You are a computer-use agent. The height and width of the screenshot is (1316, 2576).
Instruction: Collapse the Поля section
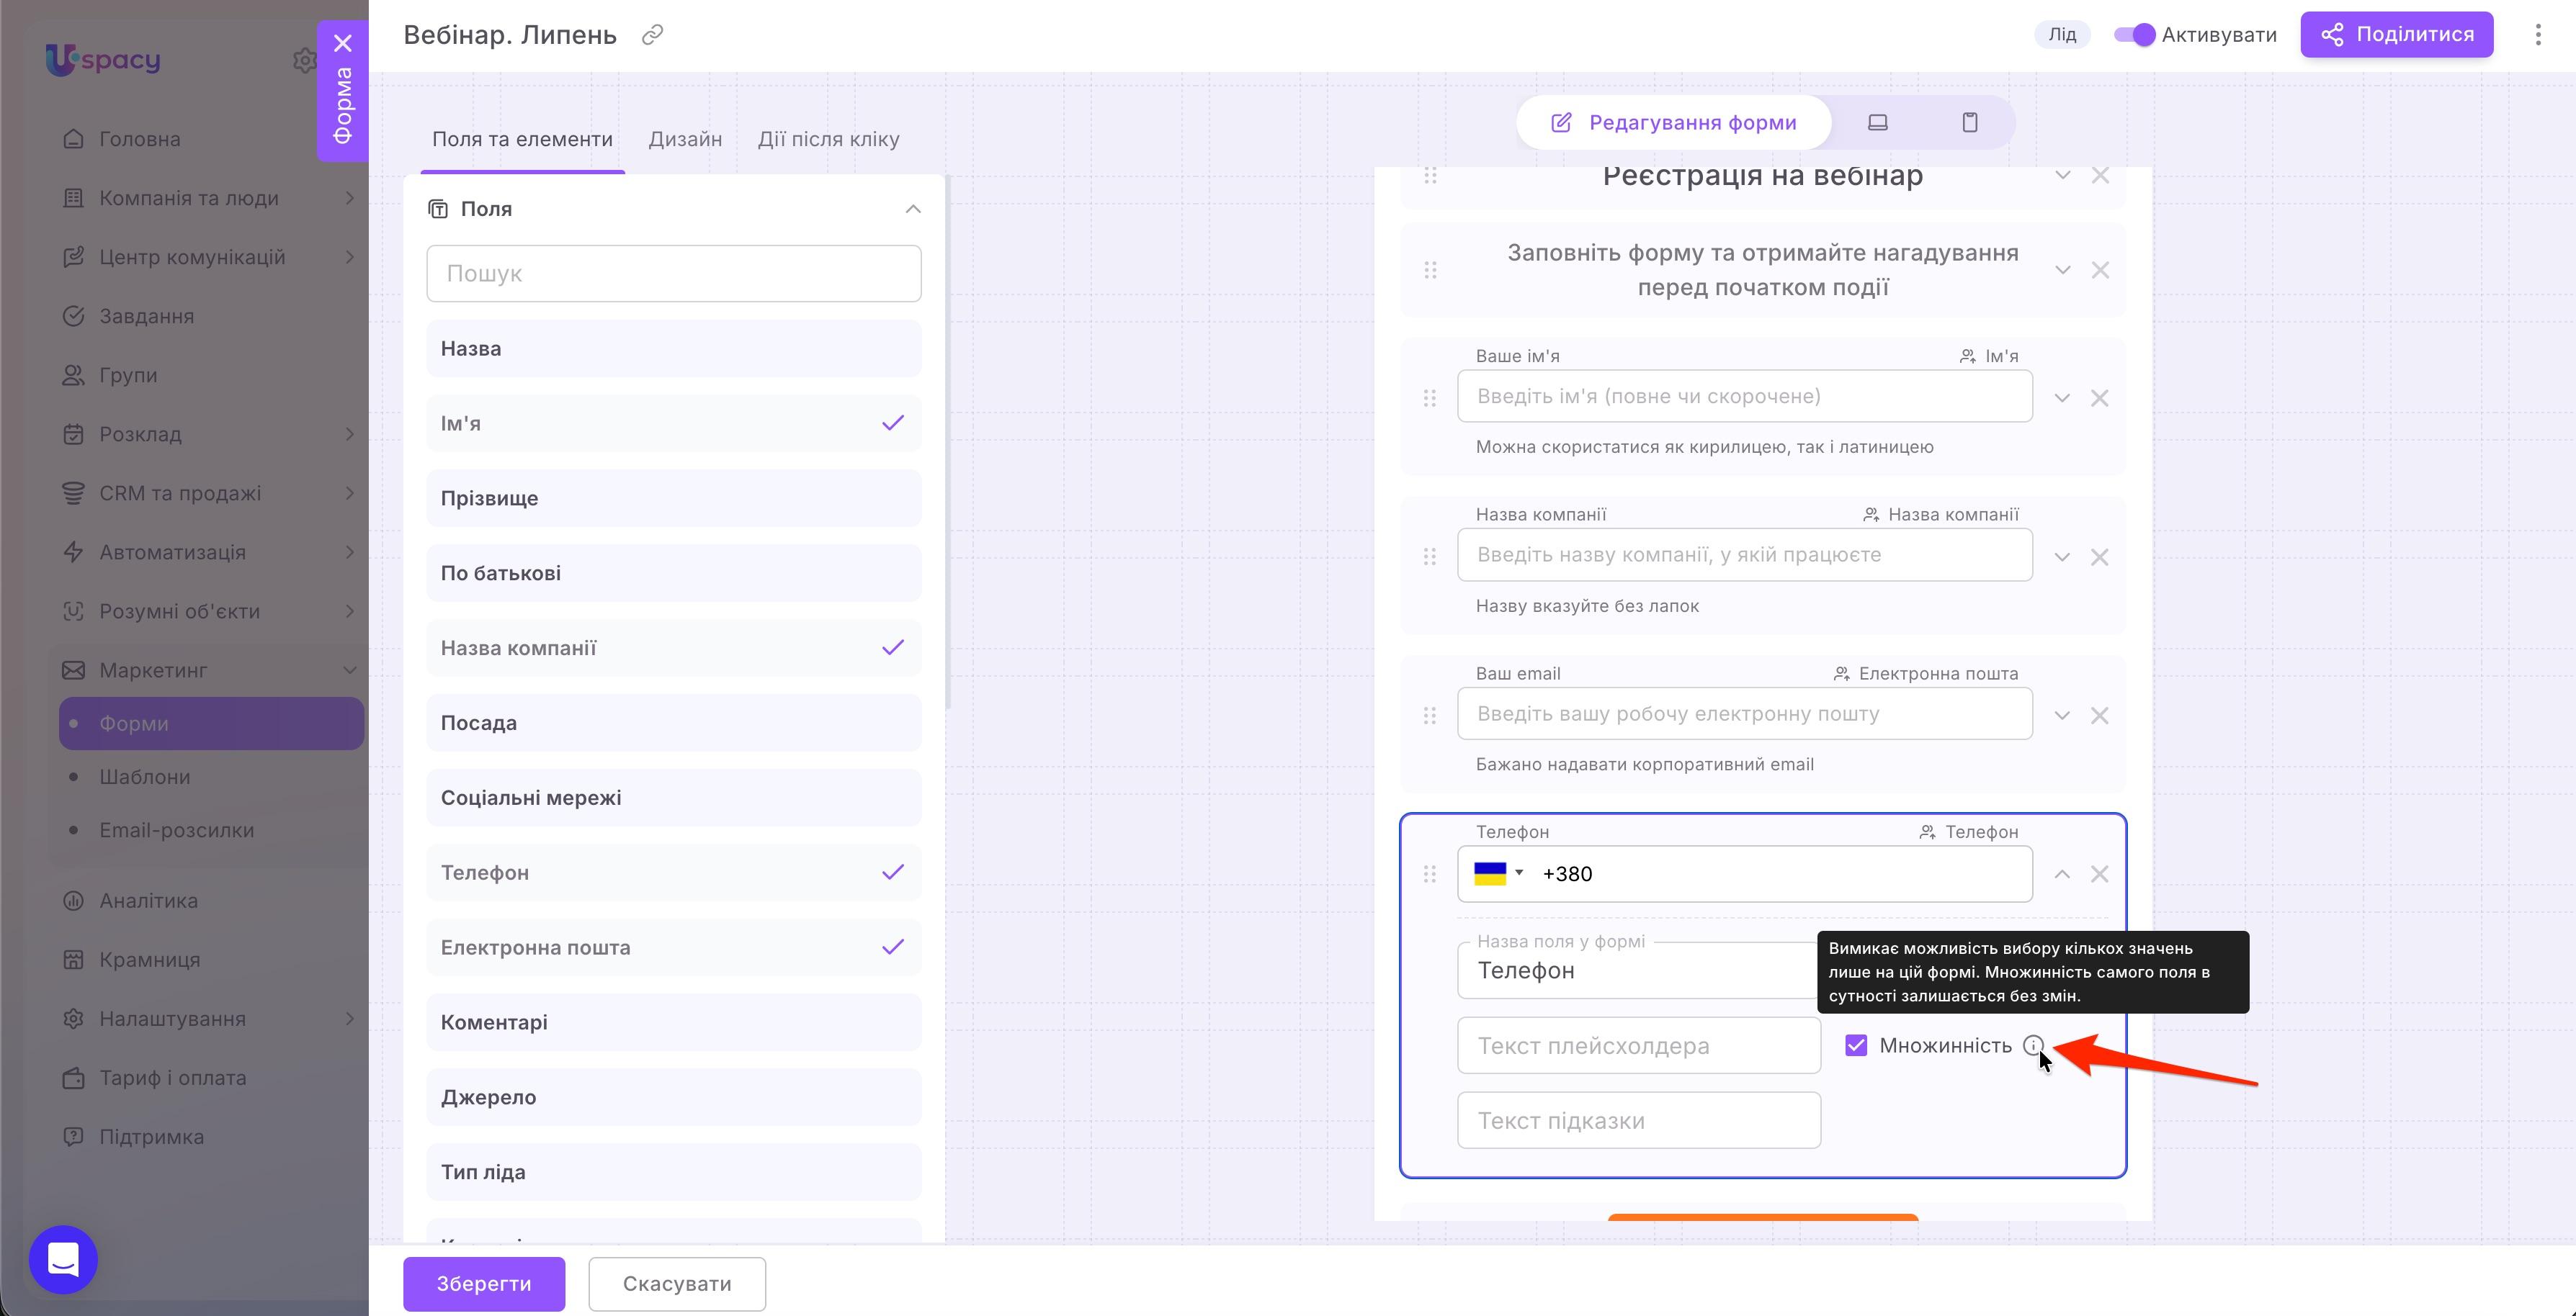(912, 209)
